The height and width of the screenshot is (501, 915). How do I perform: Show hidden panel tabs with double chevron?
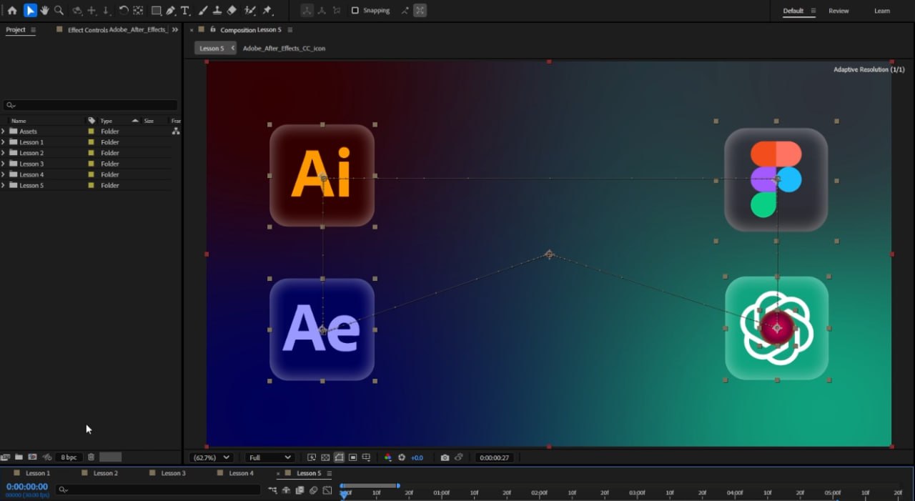[176, 30]
